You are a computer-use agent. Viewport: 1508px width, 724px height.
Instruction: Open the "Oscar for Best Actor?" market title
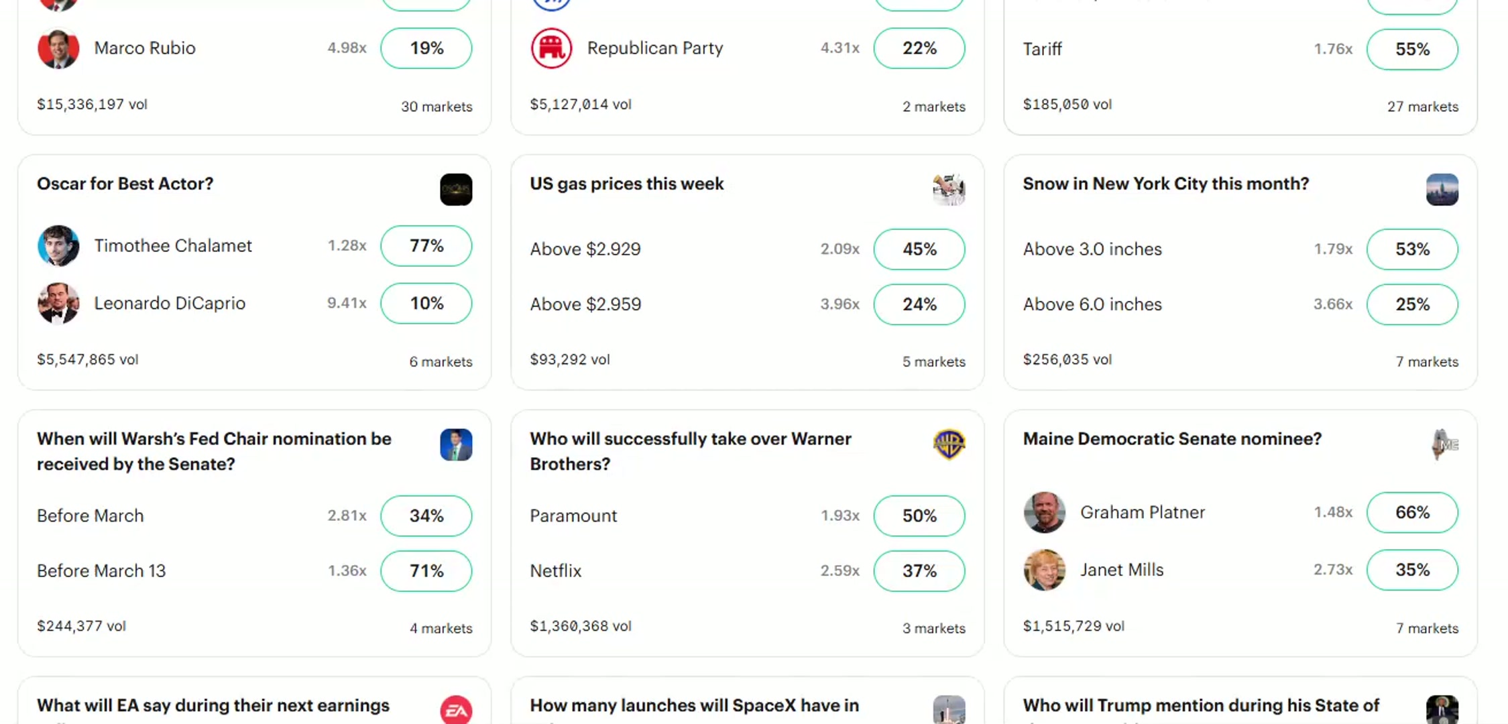[125, 184]
